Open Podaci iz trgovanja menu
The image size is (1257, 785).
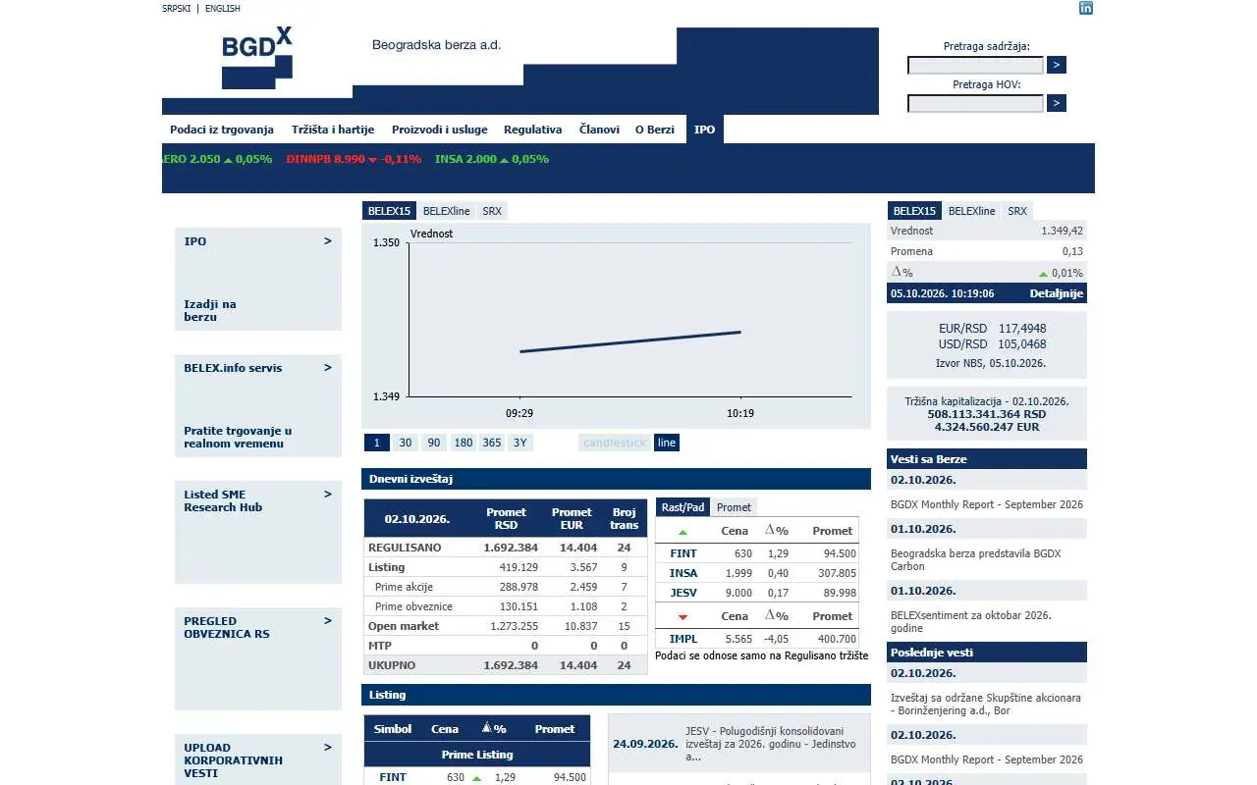coord(222,130)
